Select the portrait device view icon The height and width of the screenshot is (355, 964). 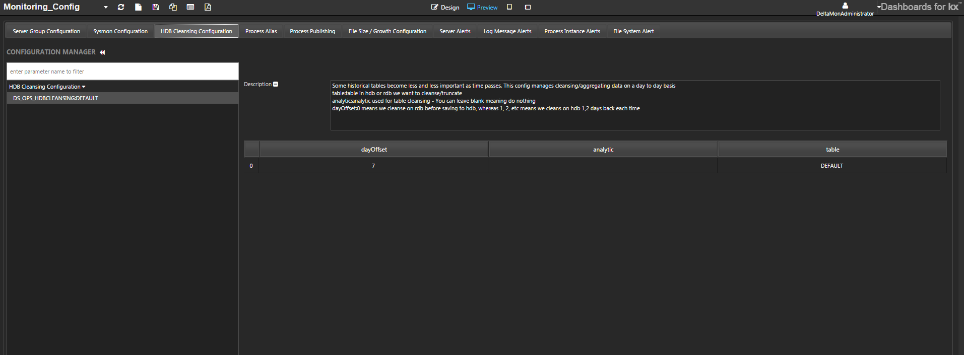pyautogui.click(x=509, y=7)
